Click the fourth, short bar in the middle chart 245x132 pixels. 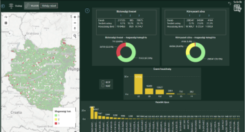point(170,94)
